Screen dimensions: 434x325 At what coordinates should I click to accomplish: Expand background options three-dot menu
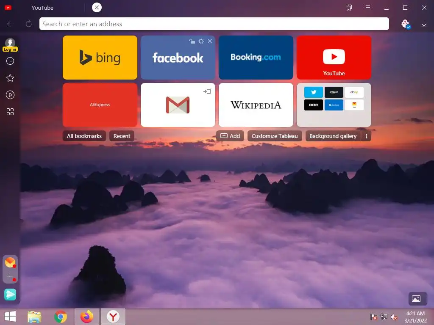coord(366,136)
